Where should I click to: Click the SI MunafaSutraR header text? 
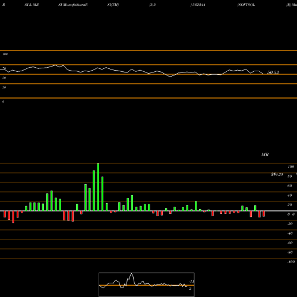click(x=73, y=5)
